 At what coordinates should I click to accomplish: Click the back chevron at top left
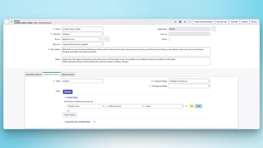(7, 22)
